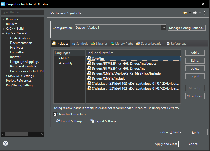This screenshot has height=151, width=210.
Task: Click the Drivers/CMSIS/Include folder icon
Action: pyautogui.click(x=89, y=79)
